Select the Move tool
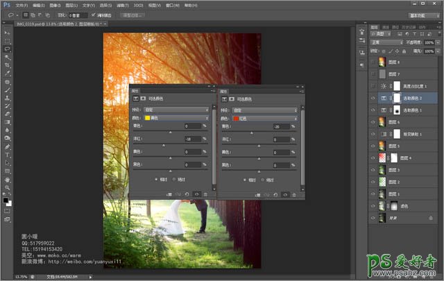This screenshot has height=281, width=444. 7,33
